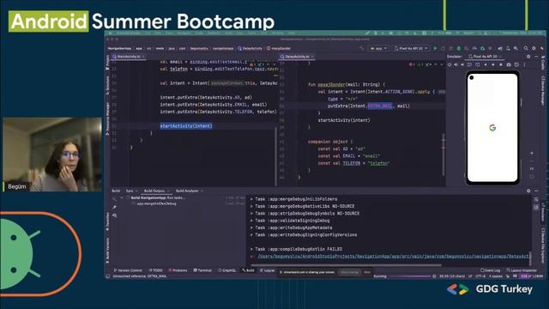549x309 pixels.
Task: Open IDE settings gear in main toolbar
Action: coord(534,48)
